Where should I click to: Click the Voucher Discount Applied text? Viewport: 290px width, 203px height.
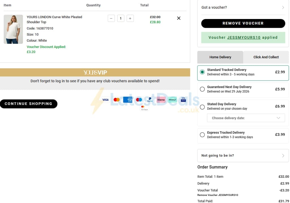click(46, 47)
